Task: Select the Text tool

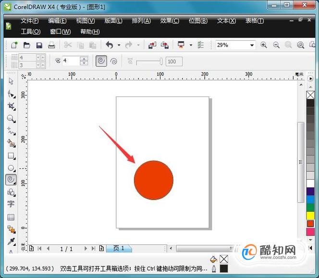Action: 11,204
